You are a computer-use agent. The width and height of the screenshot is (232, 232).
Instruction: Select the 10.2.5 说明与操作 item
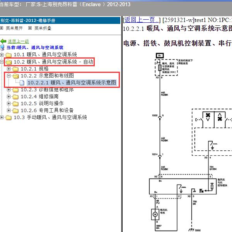pyautogui.click(x=42, y=104)
